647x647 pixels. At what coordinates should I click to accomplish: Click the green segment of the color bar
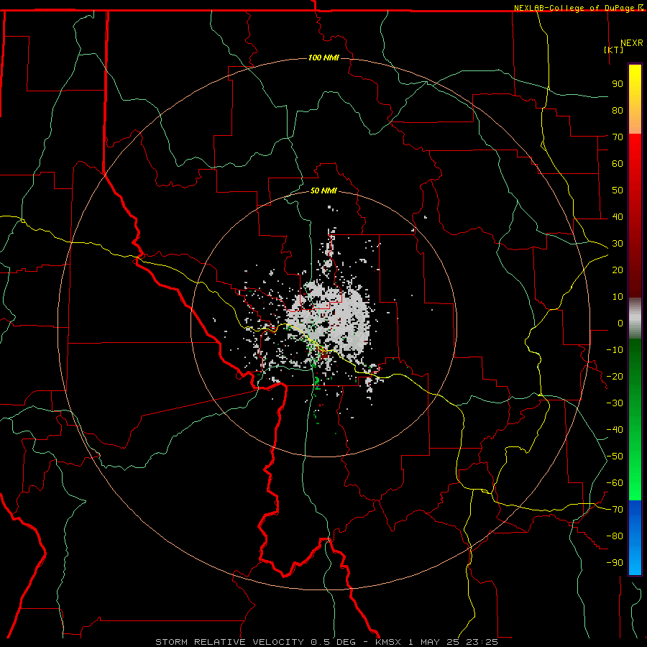[x=635, y=420]
